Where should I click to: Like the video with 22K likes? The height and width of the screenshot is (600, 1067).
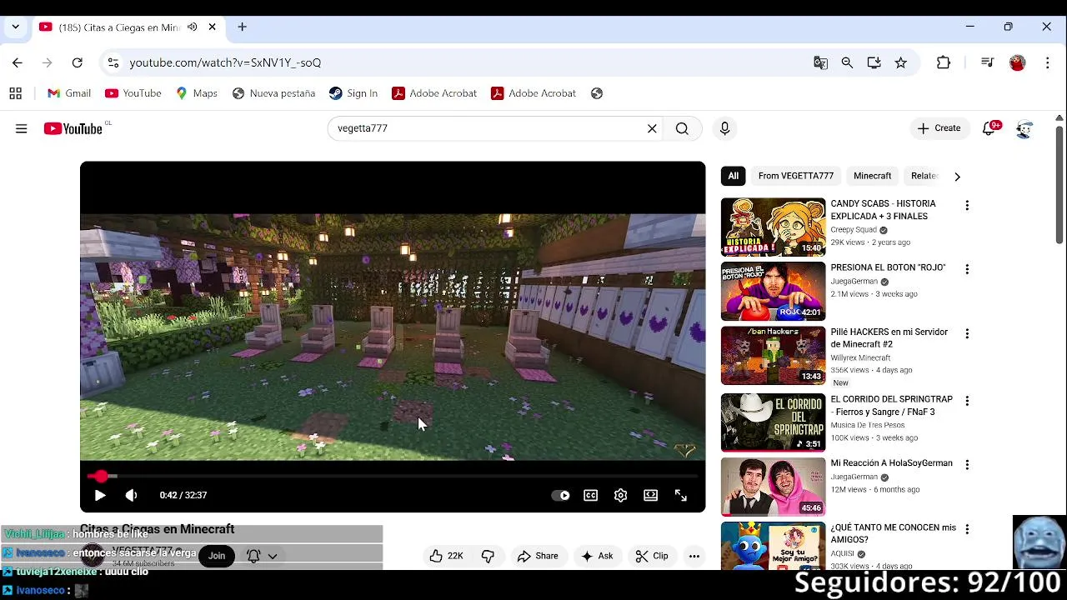[x=446, y=556]
